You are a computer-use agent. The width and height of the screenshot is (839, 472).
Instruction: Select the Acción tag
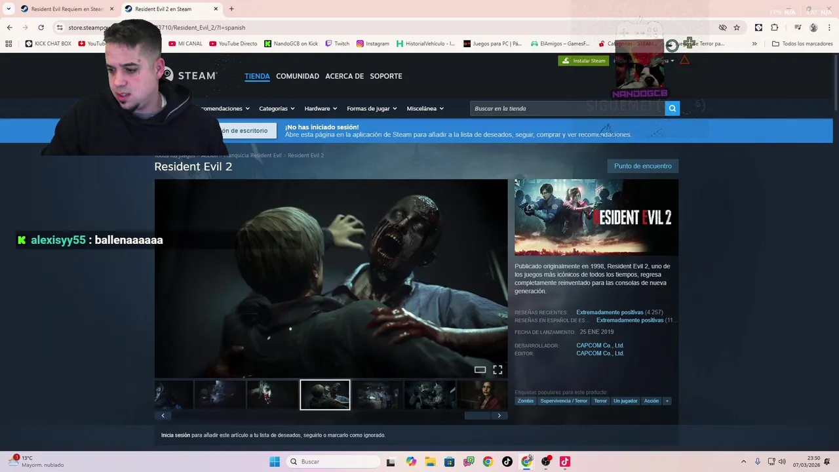pos(652,401)
